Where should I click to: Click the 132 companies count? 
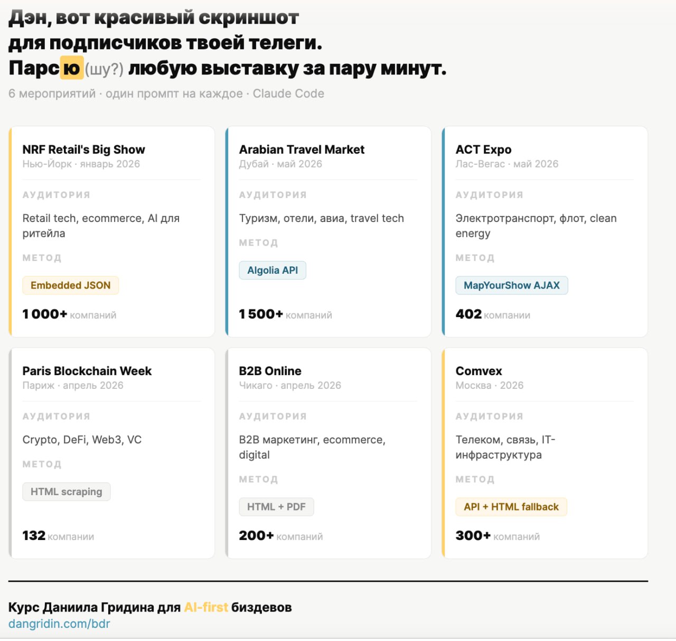pos(34,536)
